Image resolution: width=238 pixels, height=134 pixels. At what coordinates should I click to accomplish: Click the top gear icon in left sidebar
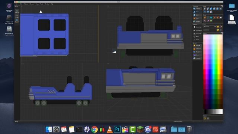(17, 11)
